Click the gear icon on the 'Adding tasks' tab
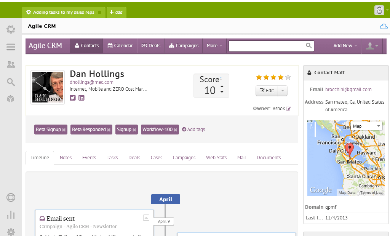The width and height of the screenshot is (390, 240). pos(29,12)
